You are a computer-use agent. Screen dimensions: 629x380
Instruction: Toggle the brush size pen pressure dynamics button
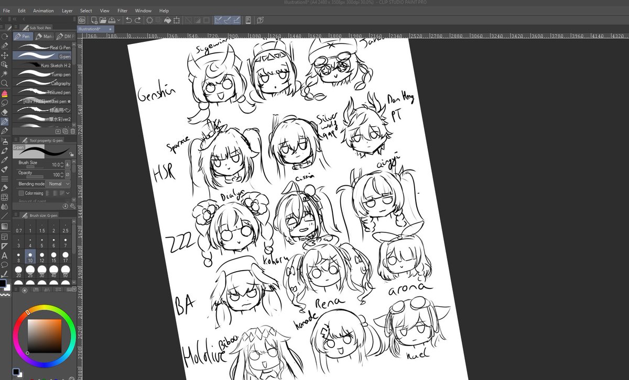coord(68,164)
